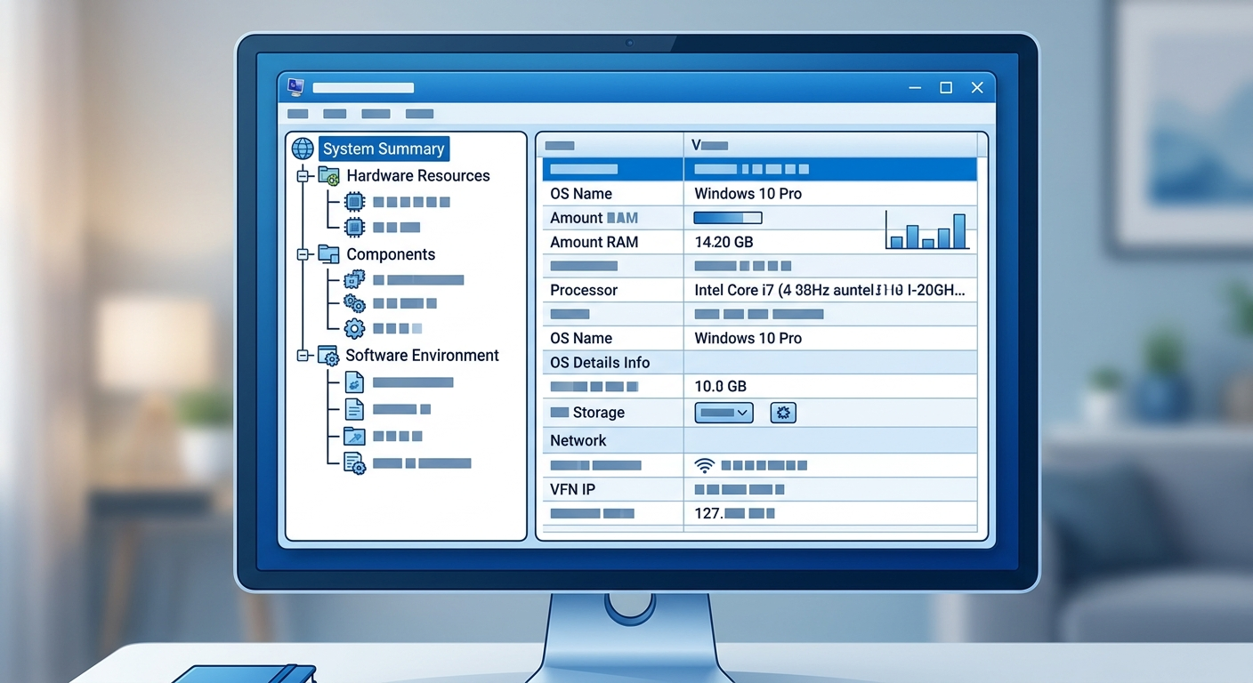Click the lower chip icon under Hardware Resources
Image resolution: width=1253 pixels, height=683 pixels.
(354, 227)
